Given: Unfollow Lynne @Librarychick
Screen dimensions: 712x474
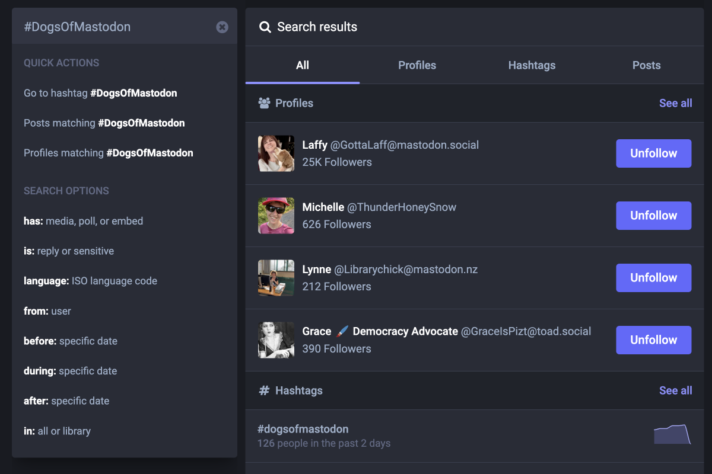Looking at the screenshot, I should pos(654,278).
